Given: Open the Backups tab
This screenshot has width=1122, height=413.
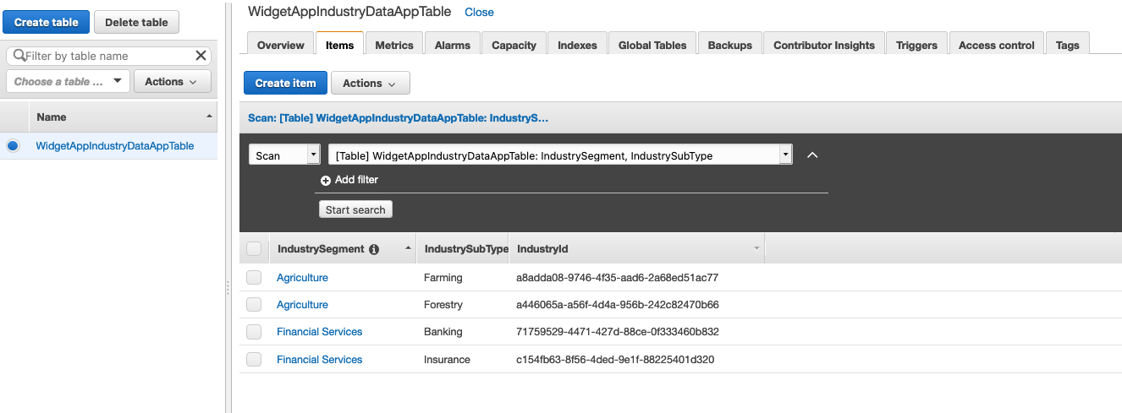Looking at the screenshot, I should click(730, 45).
